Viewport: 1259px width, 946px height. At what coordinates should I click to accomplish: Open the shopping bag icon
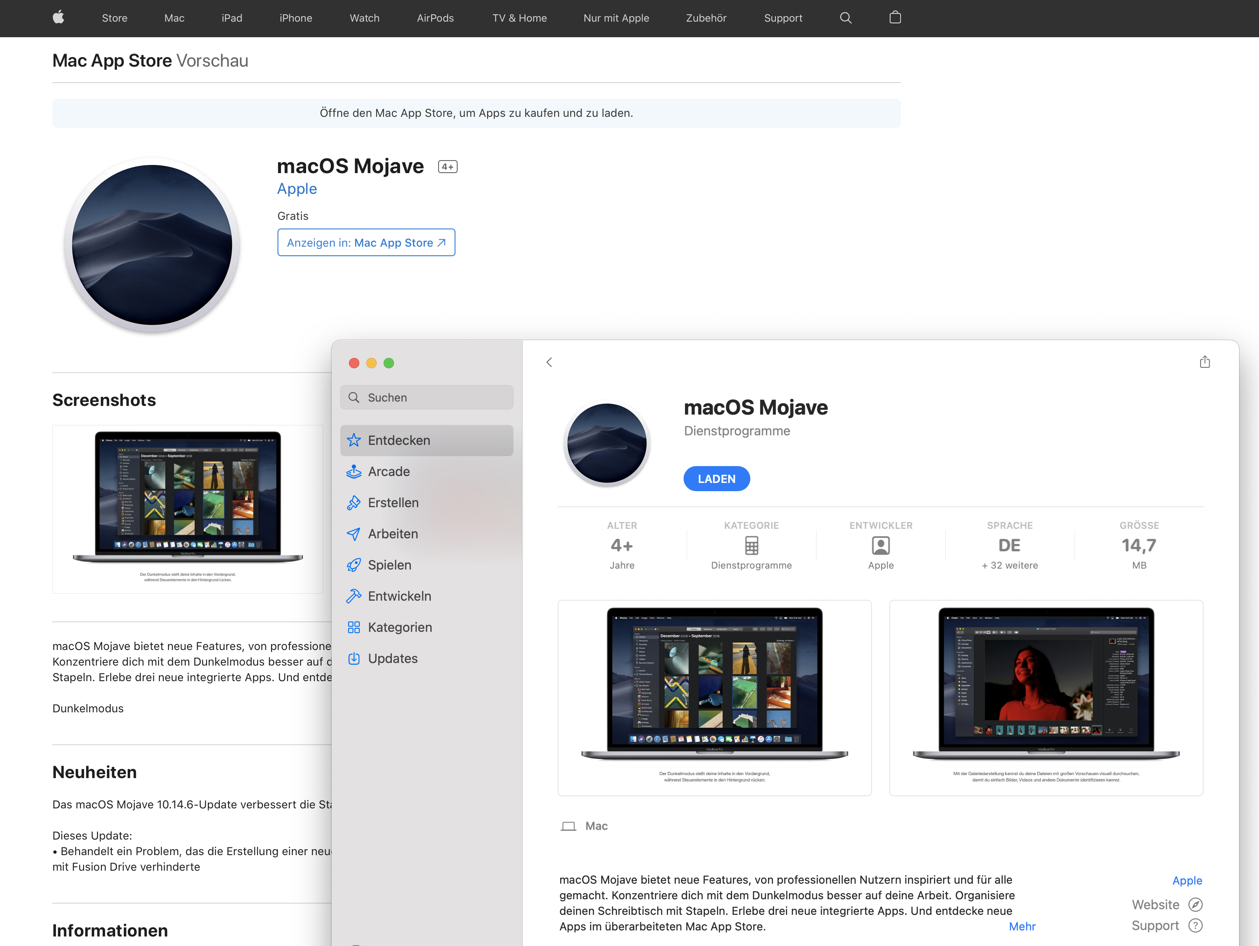click(x=895, y=18)
